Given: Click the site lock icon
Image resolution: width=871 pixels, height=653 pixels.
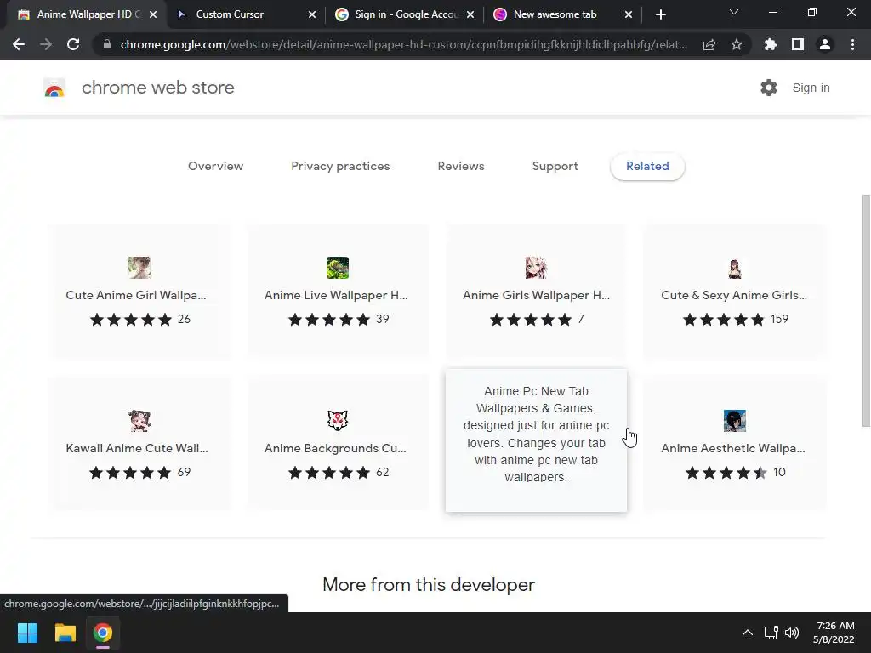Looking at the screenshot, I should click(107, 44).
